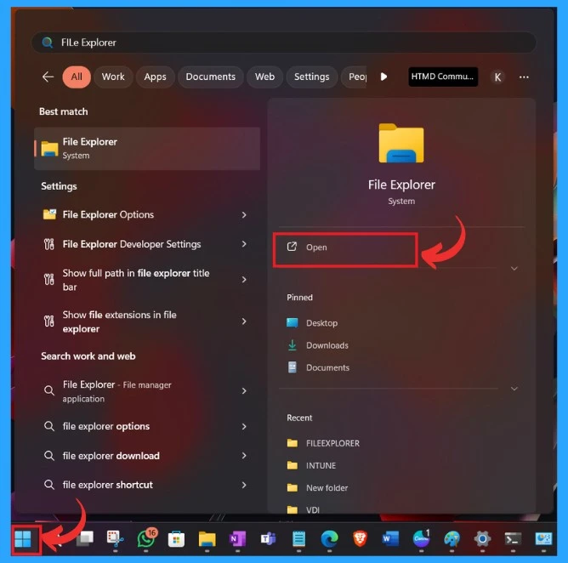Screen dimensions: 568x563
Task: Open WhatsApp with 16 notifications
Action: click(x=146, y=538)
